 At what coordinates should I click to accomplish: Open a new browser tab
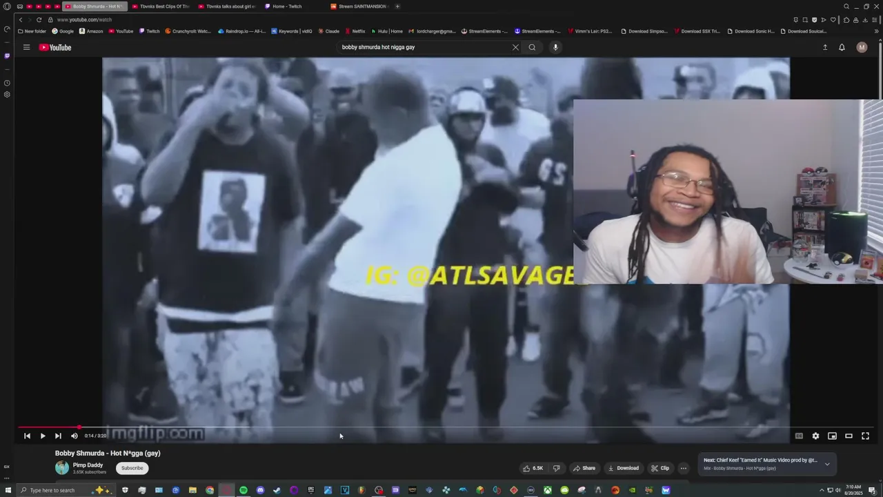[x=397, y=6]
